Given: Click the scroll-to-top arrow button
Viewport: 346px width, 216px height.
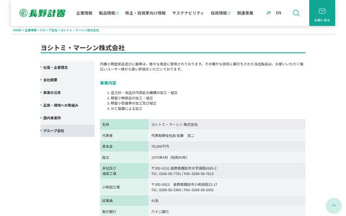Looking at the screenshot, I should (334, 206).
